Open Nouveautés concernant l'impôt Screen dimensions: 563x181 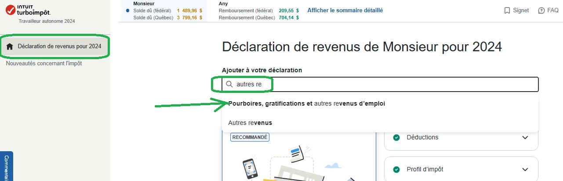pos(44,64)
